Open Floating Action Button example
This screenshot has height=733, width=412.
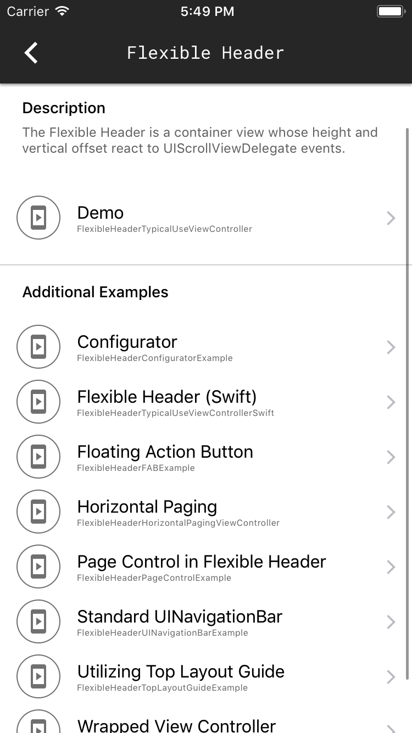pyautogui.click(x=206, y=457)
